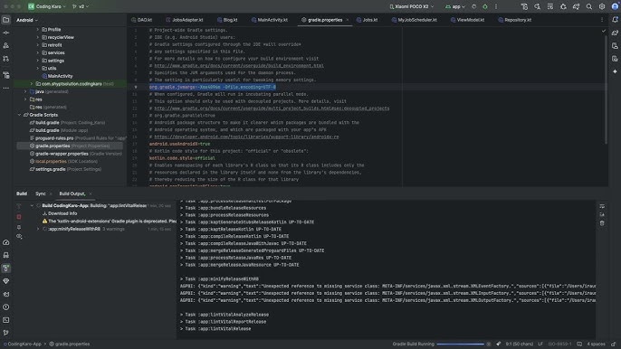
Task: Open the Terminal tool window icon
Action: click(6, 320)
